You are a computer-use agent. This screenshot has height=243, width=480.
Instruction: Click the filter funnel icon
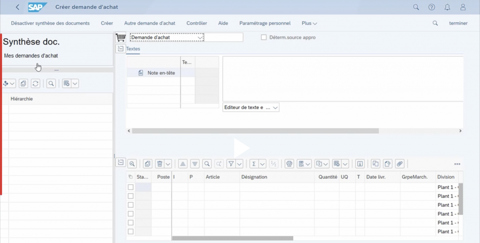coord(231,164)
